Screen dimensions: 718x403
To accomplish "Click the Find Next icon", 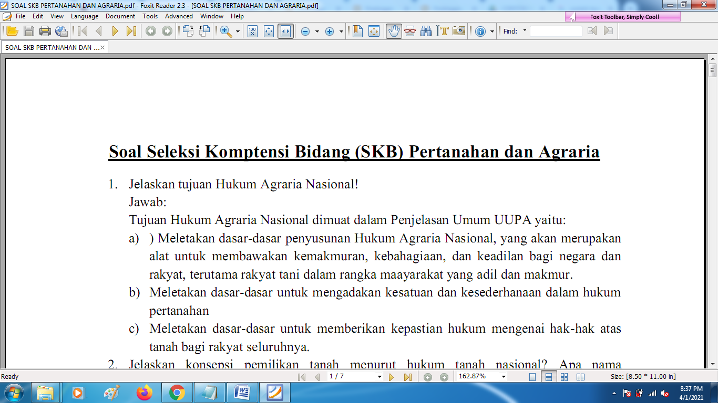I will click(608, 31).
